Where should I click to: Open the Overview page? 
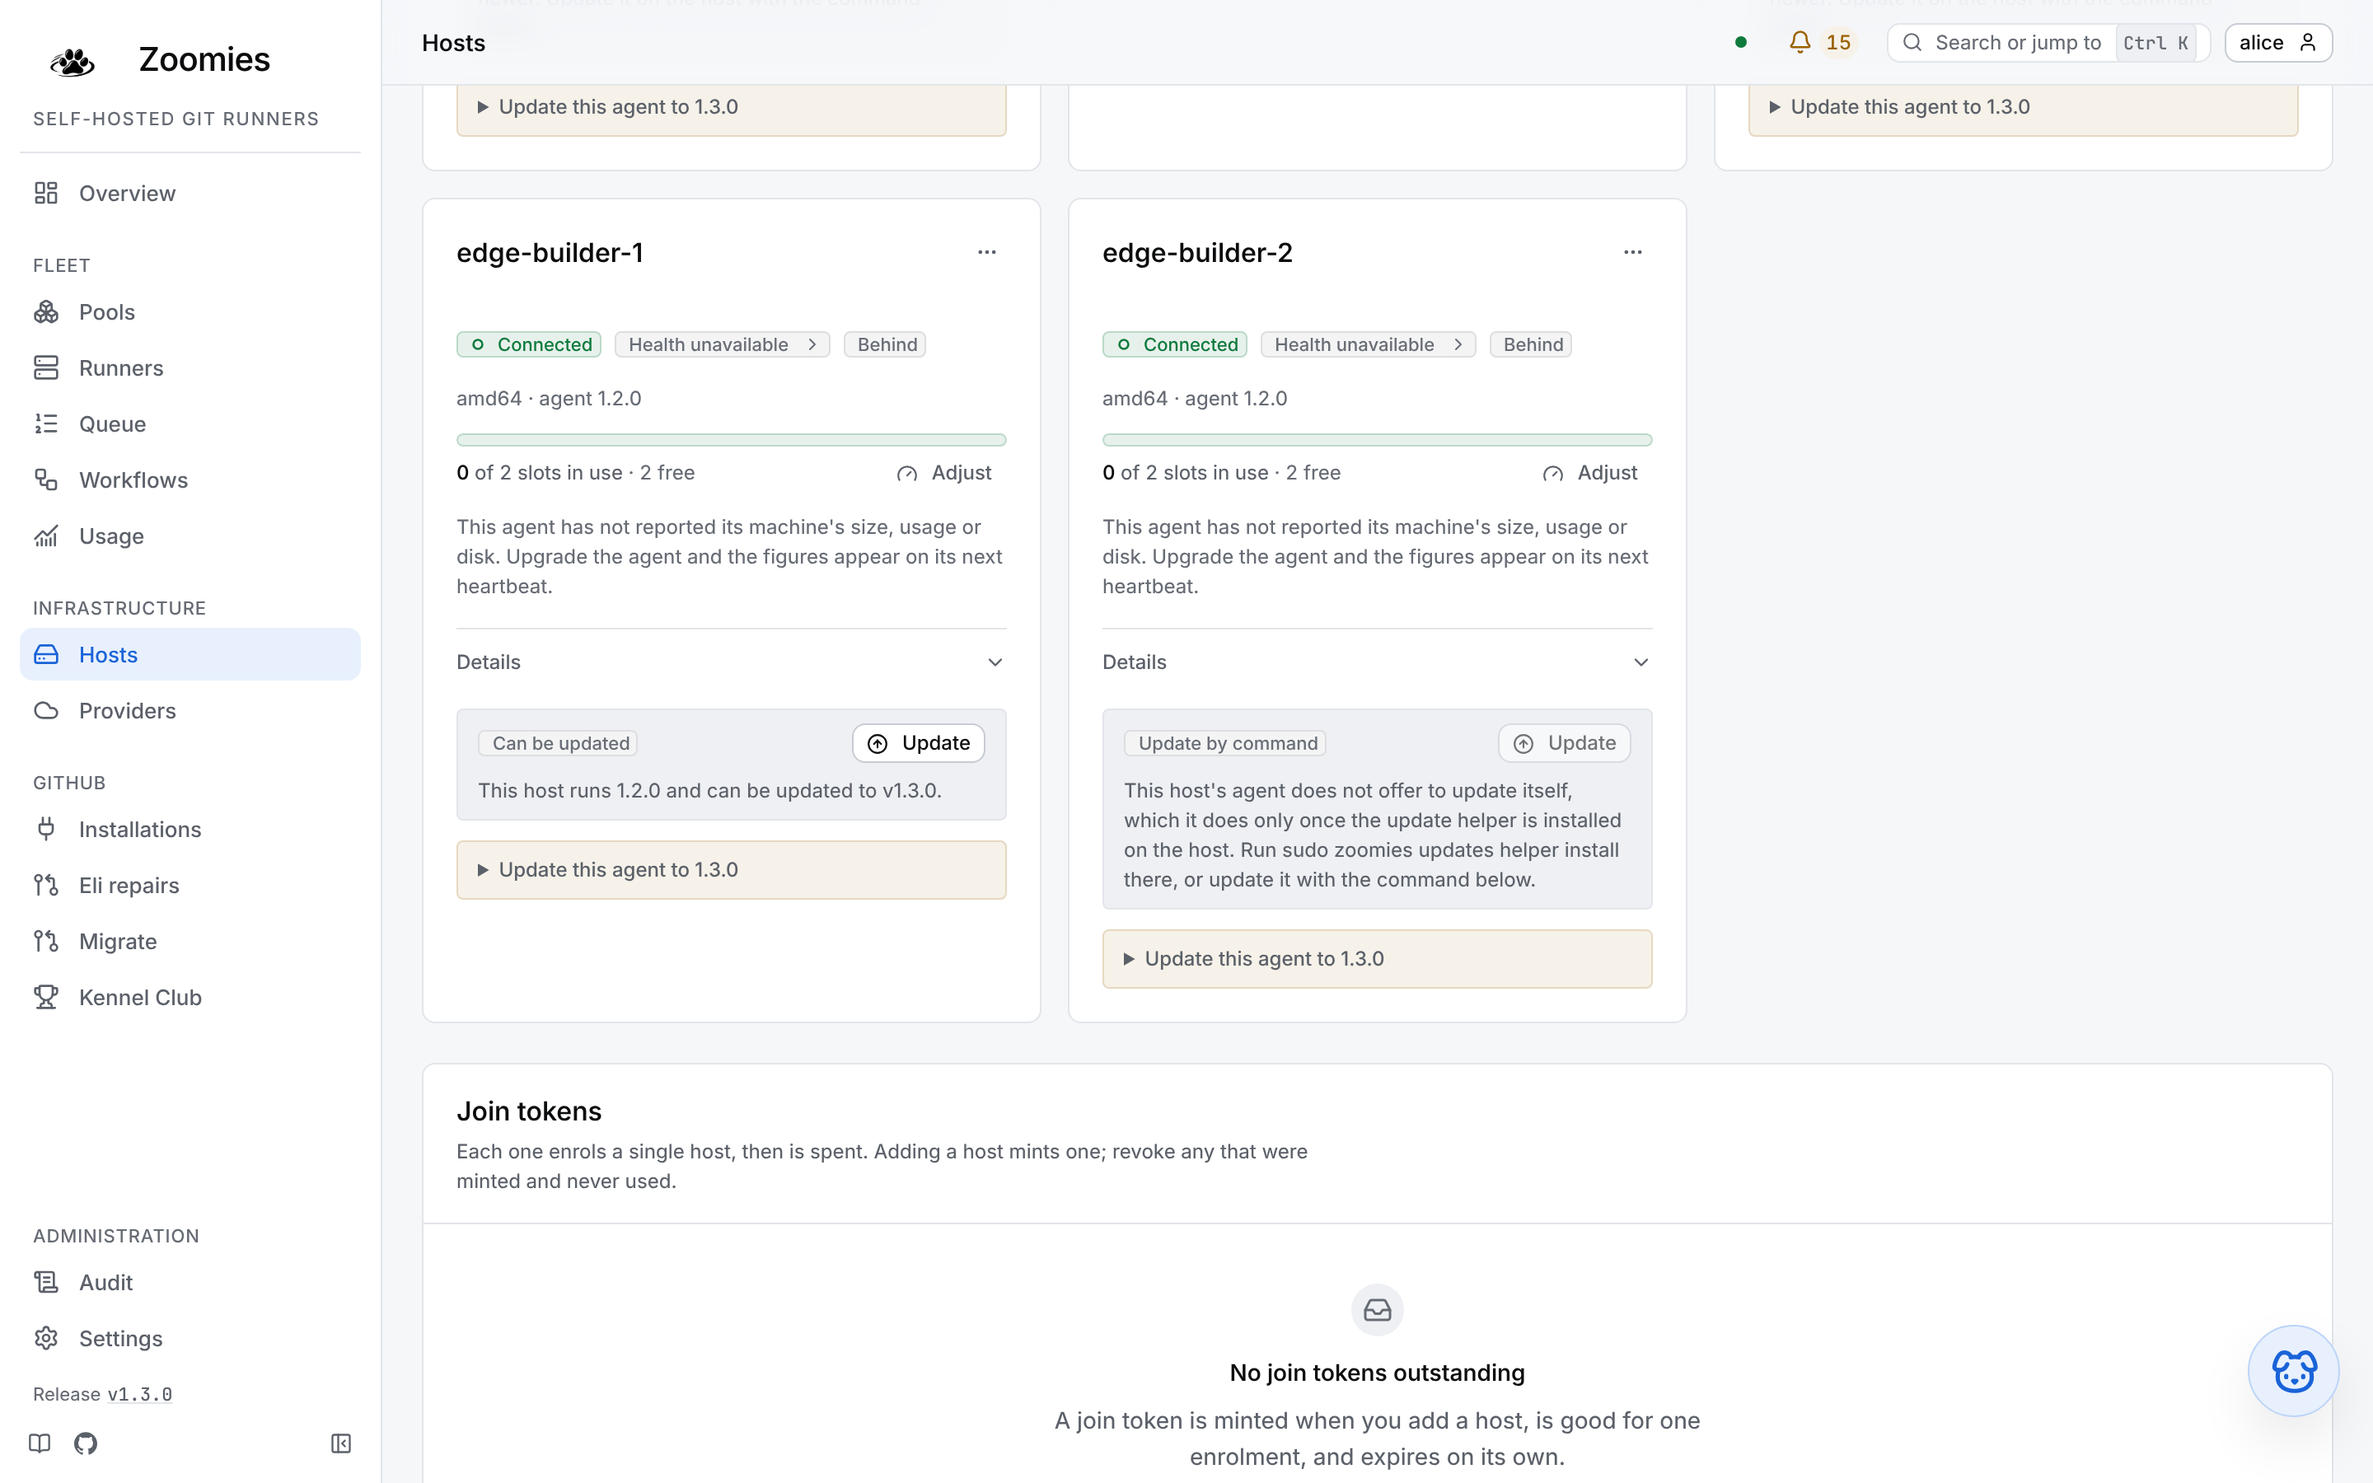(x=190, y=194)
